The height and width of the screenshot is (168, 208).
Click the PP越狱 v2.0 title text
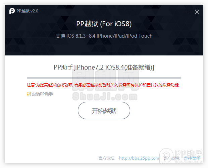point(27,11)
